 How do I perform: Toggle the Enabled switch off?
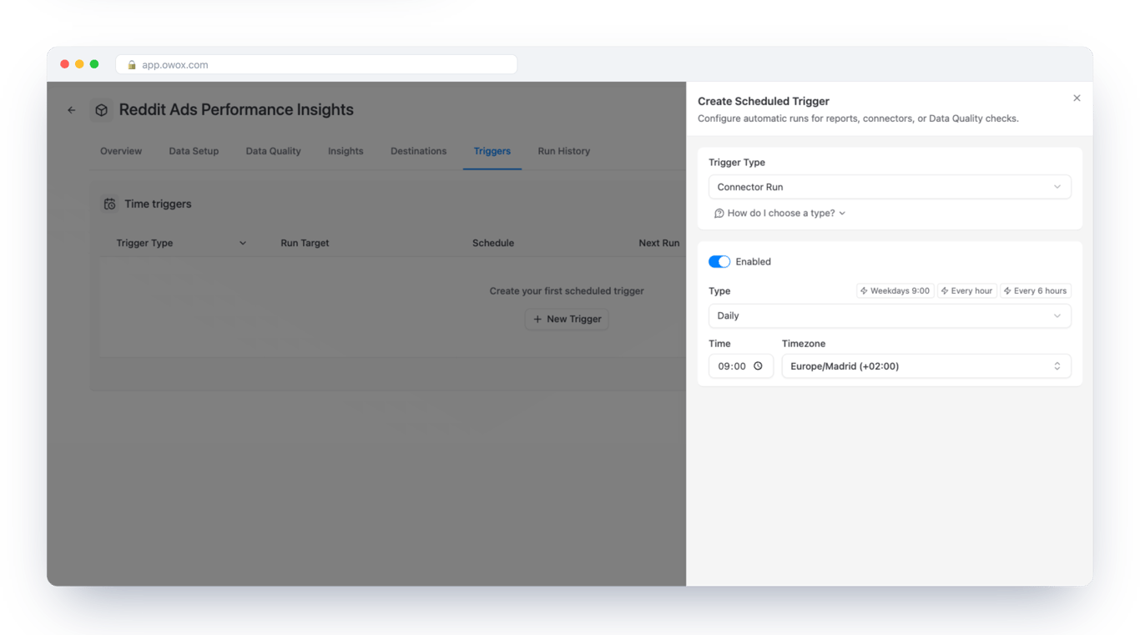pos(719,262)
